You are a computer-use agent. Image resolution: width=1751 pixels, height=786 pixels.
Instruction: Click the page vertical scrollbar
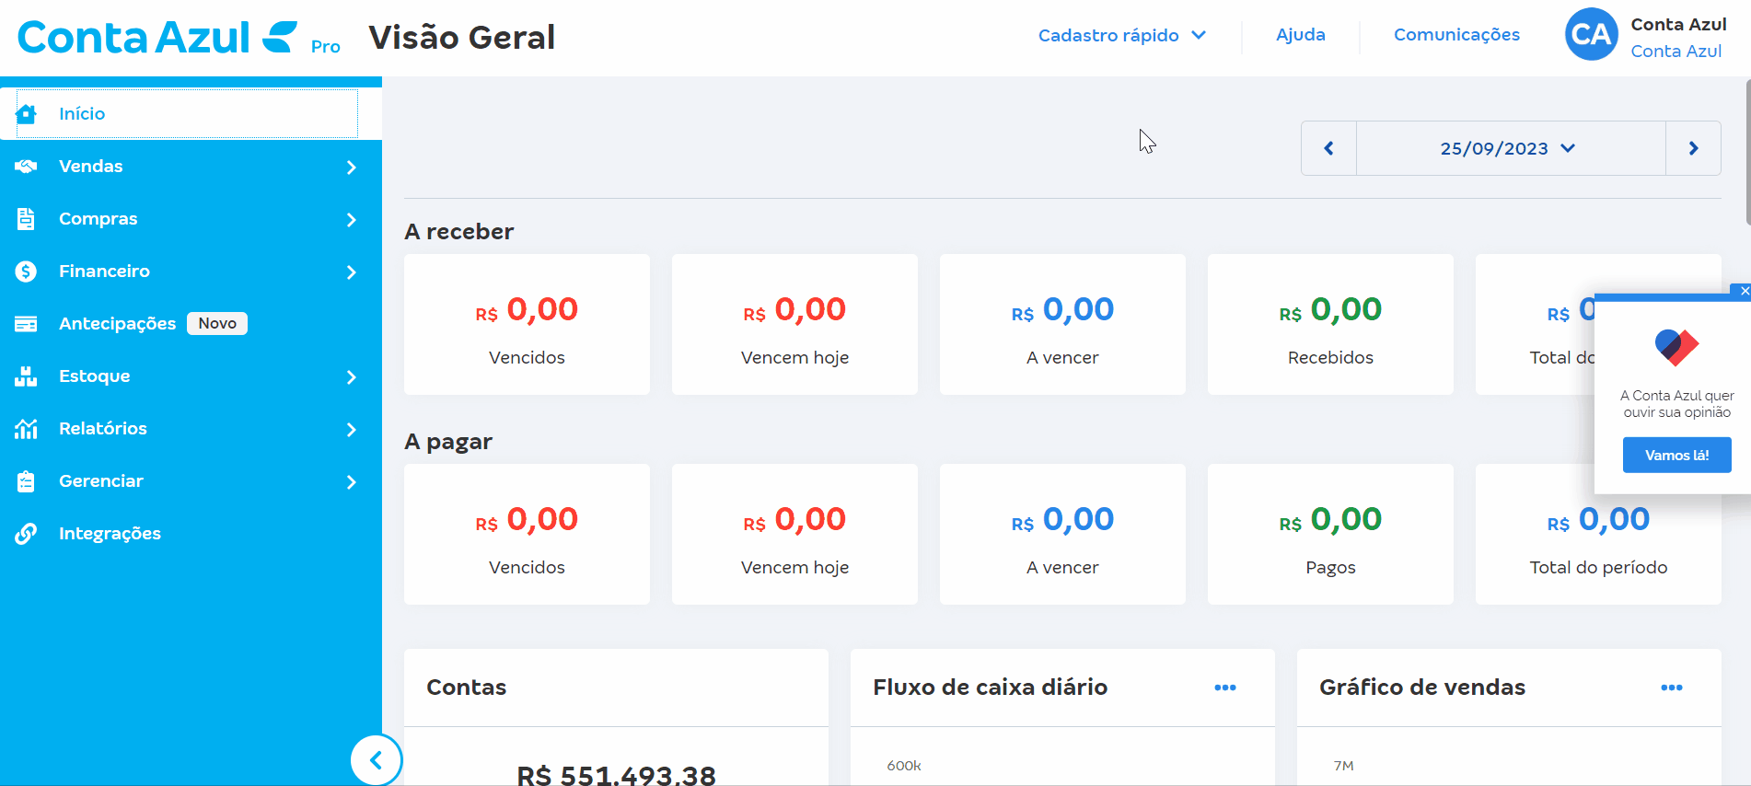(x=1747, y=152)
